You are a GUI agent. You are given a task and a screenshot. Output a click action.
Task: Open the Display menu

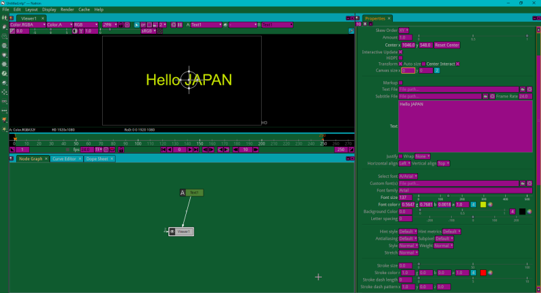tap(49, 9)
